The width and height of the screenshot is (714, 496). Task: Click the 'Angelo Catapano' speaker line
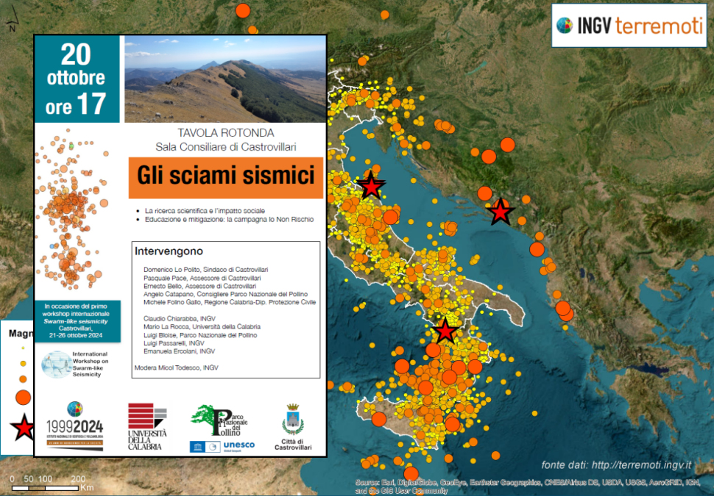pyautogui.click(x=225, y=294)
